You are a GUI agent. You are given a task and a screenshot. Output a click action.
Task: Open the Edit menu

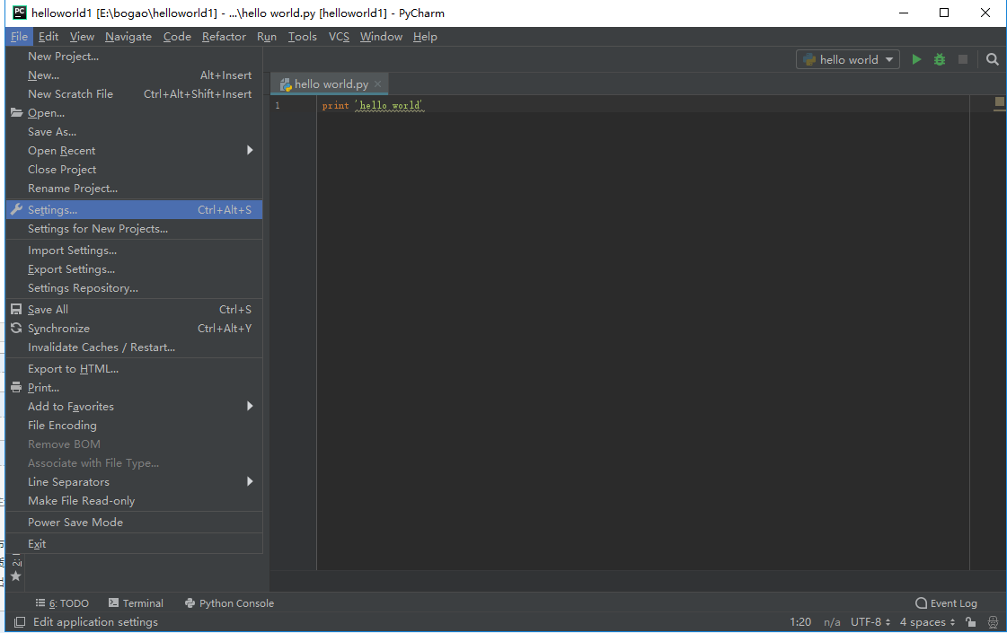pos(49,37)
